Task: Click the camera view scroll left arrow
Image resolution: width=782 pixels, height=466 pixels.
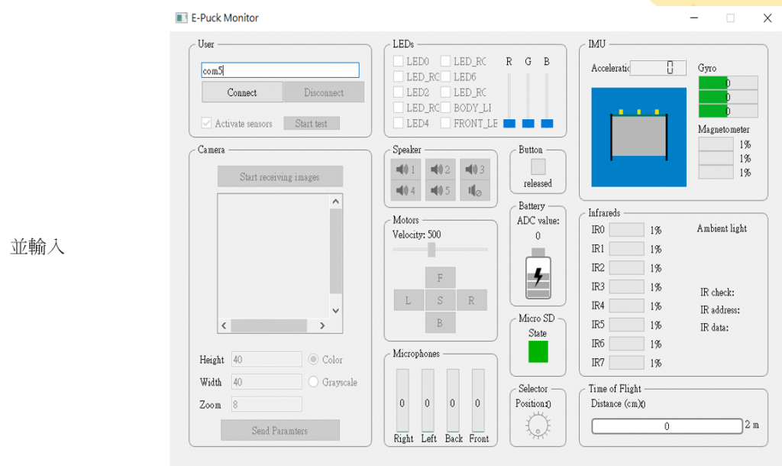Action: (224, 325)
